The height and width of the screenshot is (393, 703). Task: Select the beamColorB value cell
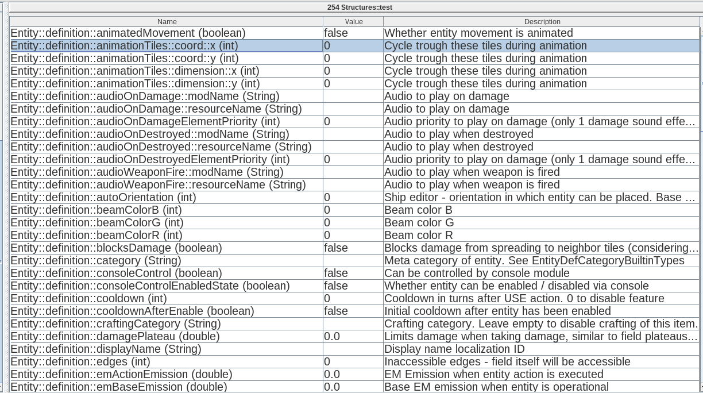tap(353, 210)
